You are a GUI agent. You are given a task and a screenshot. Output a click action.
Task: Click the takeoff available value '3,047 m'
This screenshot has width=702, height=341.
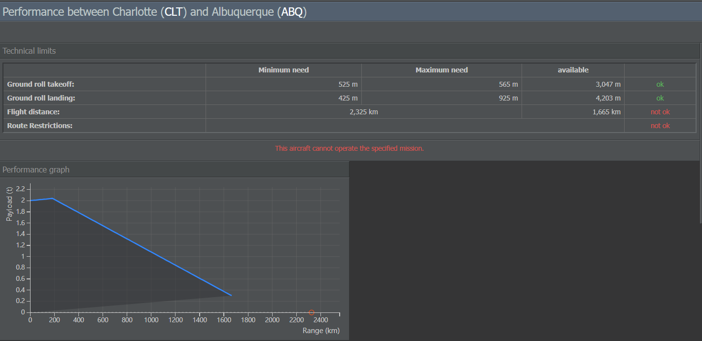(x=608, y=84)
